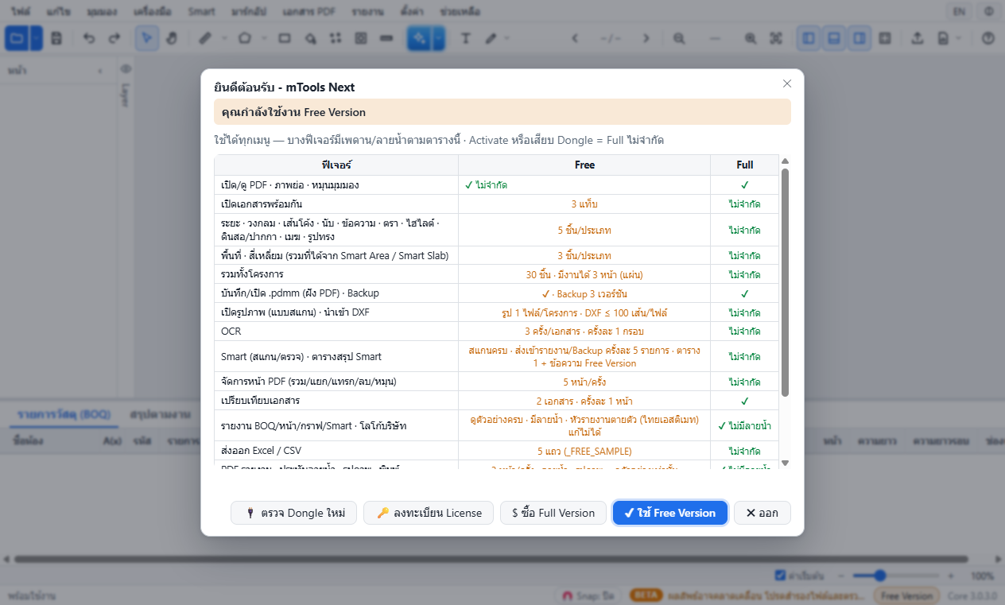Toggle the checkbox beside the zoom slider
1005x605 pixels.
(780, 575)
